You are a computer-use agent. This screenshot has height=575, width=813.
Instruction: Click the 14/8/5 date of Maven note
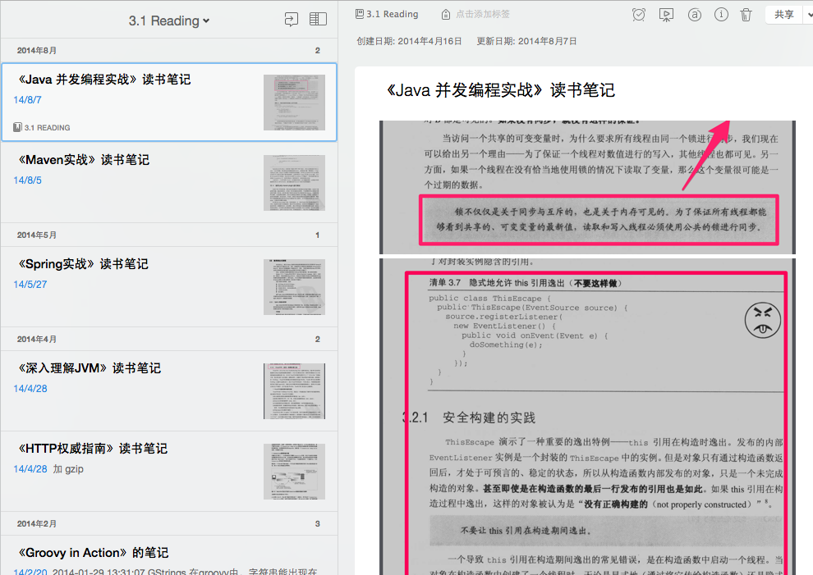27,180
